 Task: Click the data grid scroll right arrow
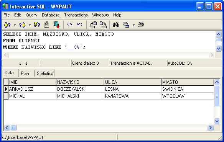point(210,127)
